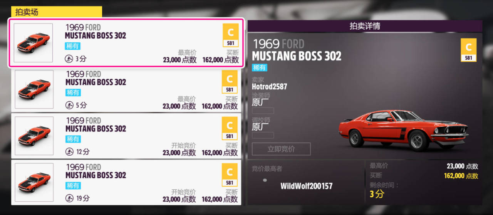
Task: Click the 拍卖详情 panel header
Action: (365, 26)
